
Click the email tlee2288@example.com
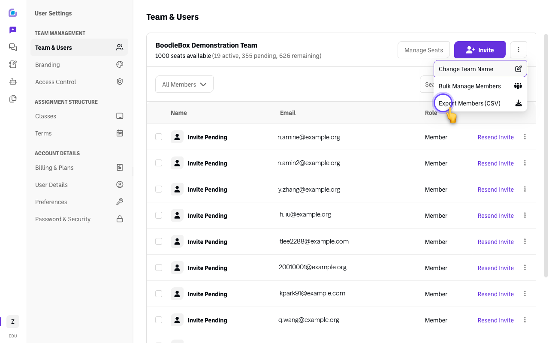click(x=314, y=241)
